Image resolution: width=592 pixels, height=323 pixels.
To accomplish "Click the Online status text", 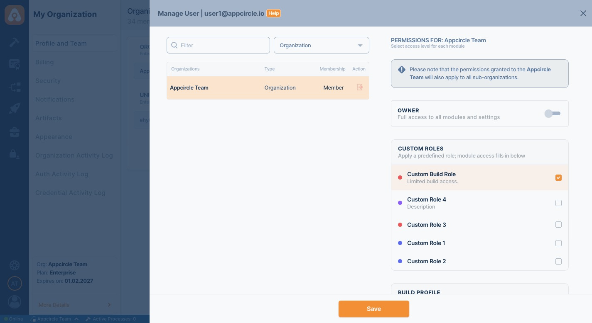I will coord(16,319).
